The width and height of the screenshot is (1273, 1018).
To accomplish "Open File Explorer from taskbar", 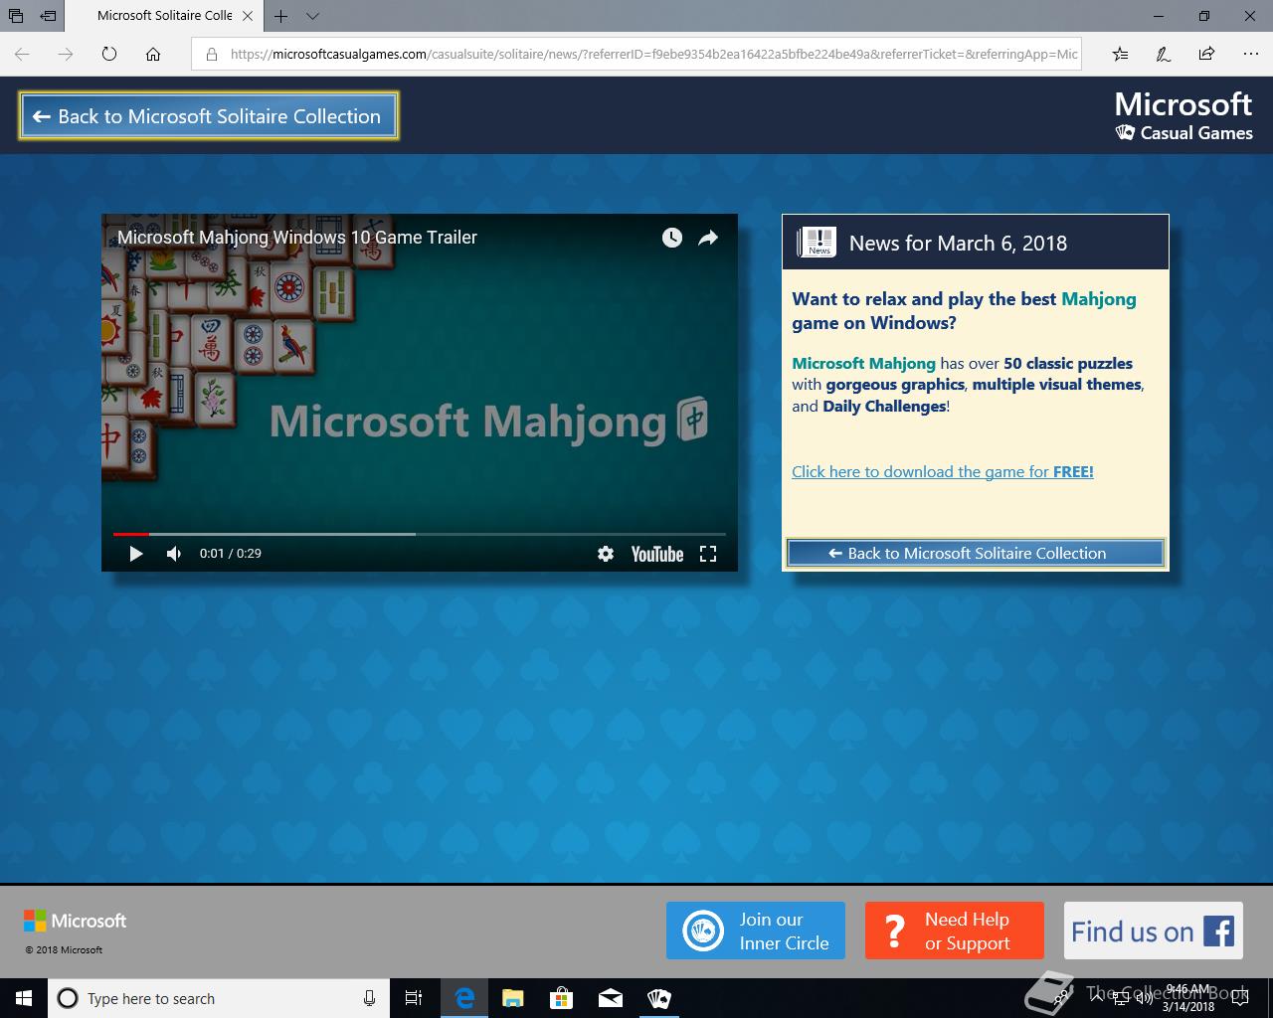I will pyautogui.click(x=512, y=998).
